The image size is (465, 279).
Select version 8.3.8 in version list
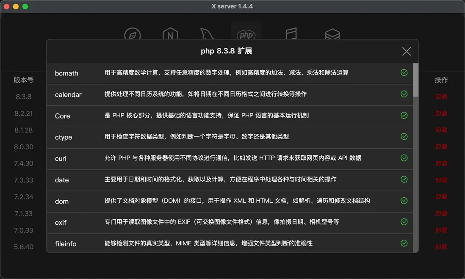tap(23, 97)
